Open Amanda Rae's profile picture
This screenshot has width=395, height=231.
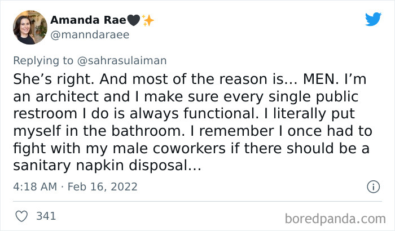click(30, 27)
